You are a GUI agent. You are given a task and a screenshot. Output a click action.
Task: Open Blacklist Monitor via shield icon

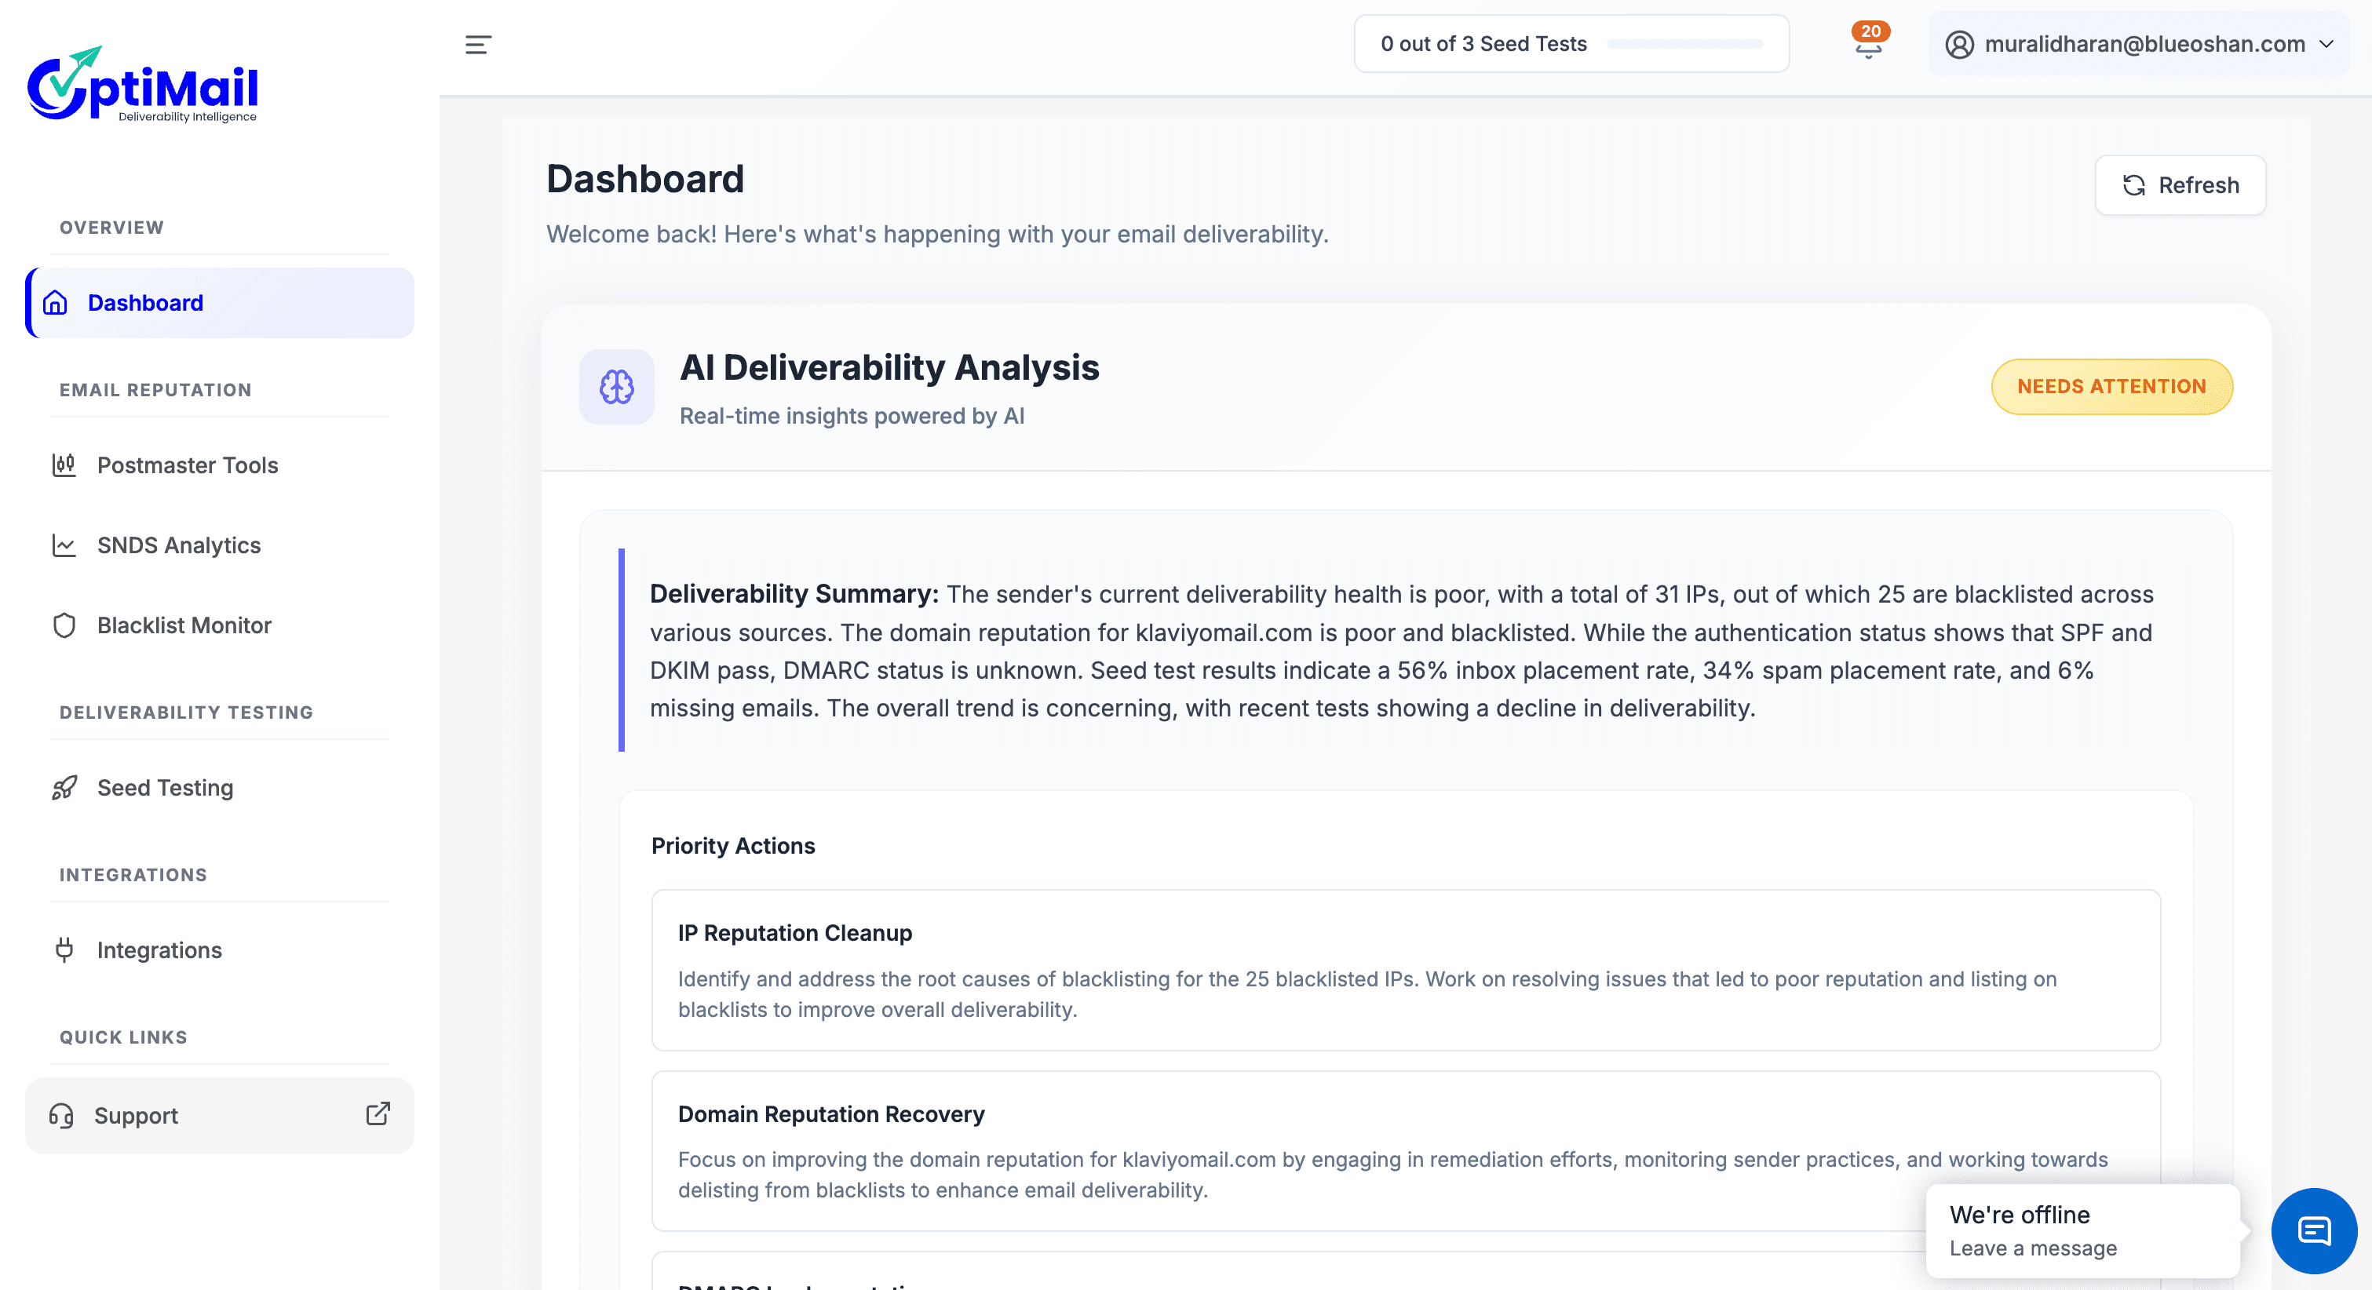pos(64,625)
